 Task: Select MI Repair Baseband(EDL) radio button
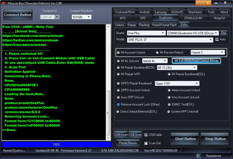169,74
